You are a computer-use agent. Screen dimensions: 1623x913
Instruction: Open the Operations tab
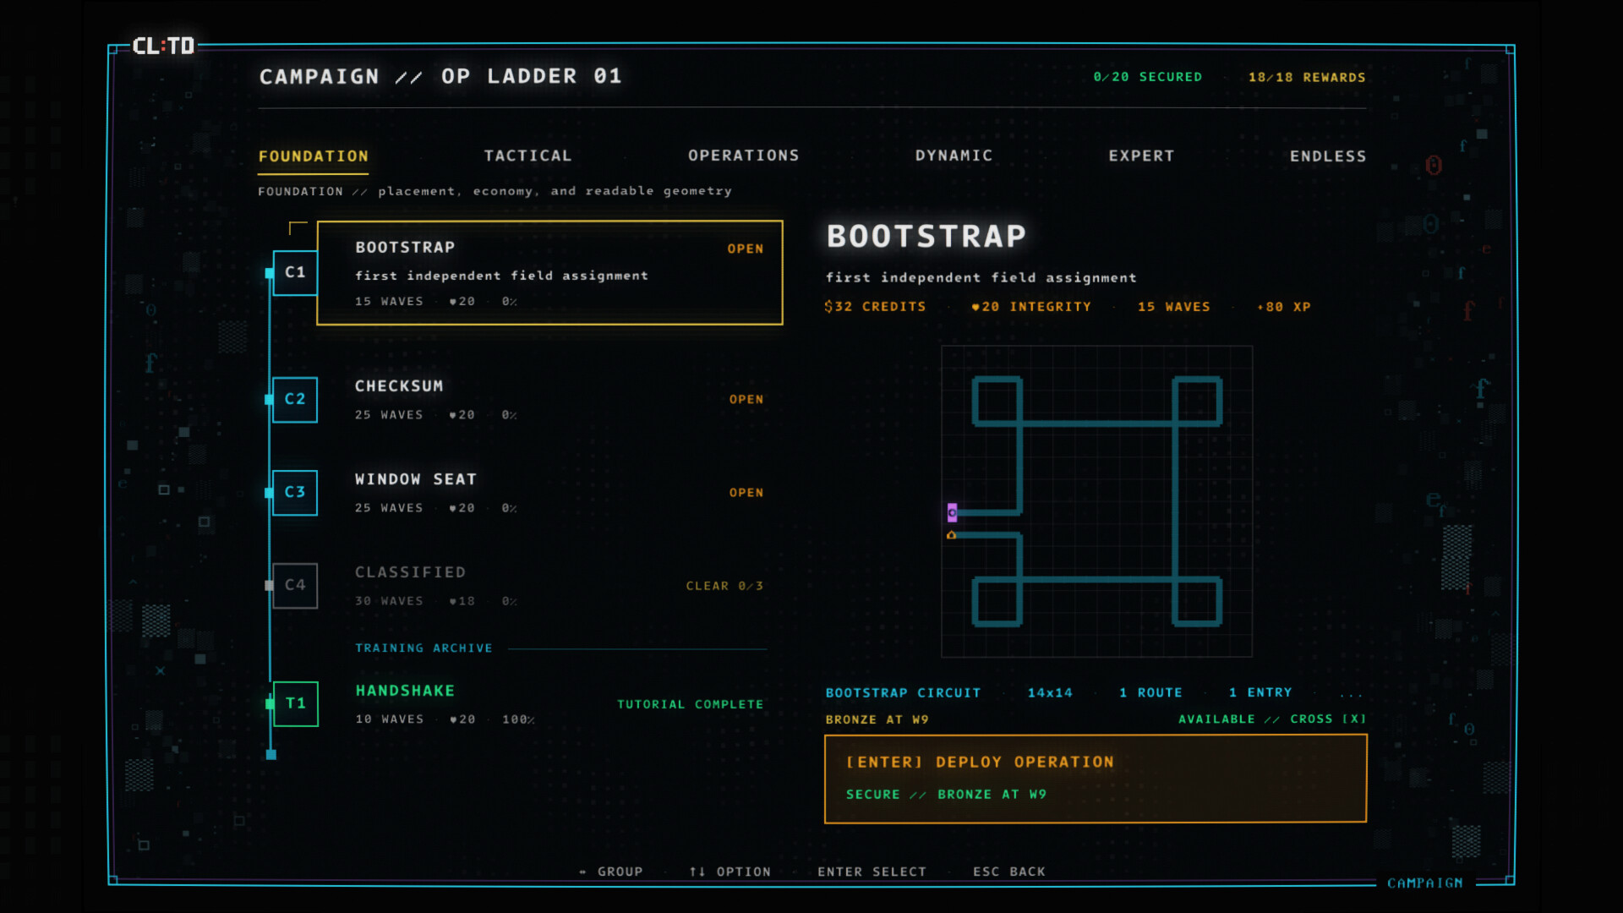tap(743, 156)
